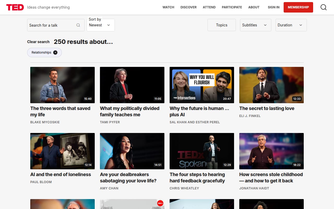Open the Topics filter button
334x209 pixels.
(x=222, y=25)
